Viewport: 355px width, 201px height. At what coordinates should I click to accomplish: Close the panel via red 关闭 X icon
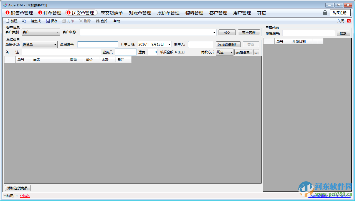pyautogui.click(x=349, y=21)
